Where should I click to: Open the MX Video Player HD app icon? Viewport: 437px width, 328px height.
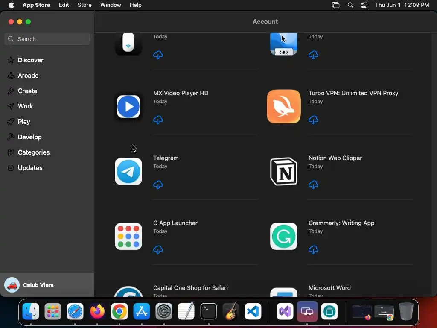point(128,106)
